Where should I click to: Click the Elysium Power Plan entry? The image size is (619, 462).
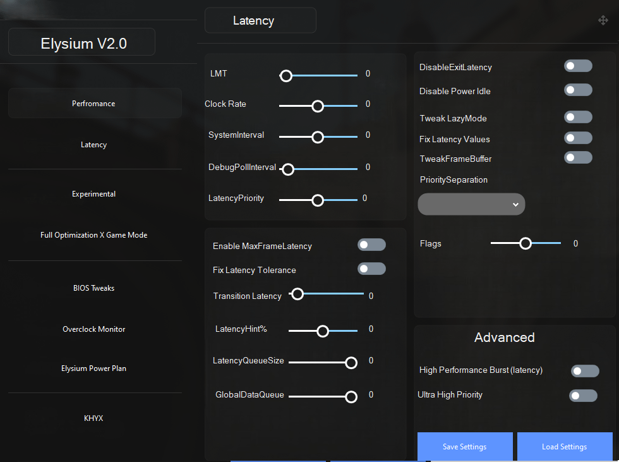tap(93, 368)
